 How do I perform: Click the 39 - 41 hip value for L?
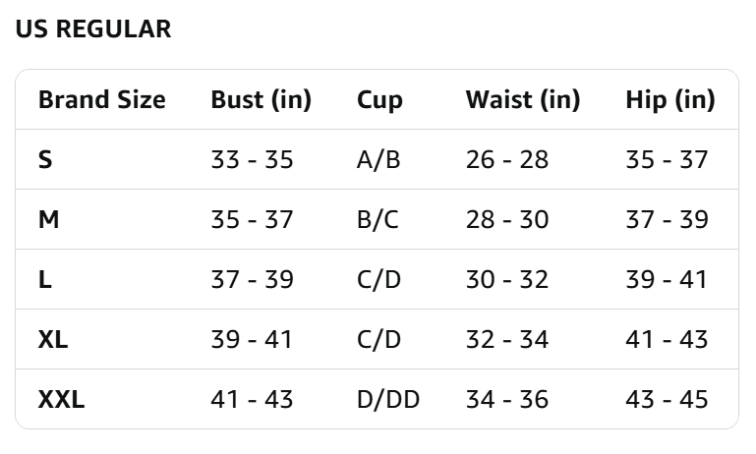(x=666, y=279)
